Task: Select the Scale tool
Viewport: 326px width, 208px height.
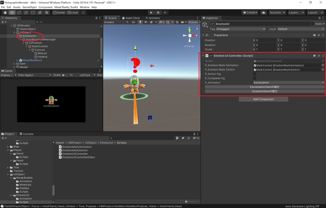Action: tap(26, 12)
